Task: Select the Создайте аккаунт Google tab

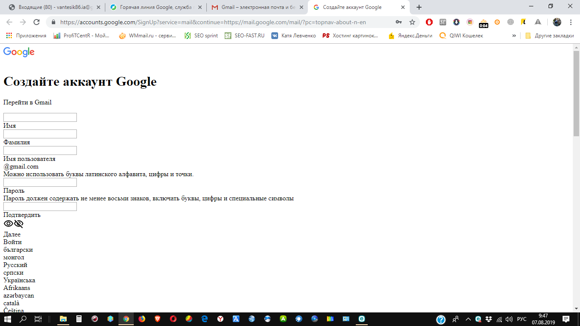Action: (x=359, y=7)
